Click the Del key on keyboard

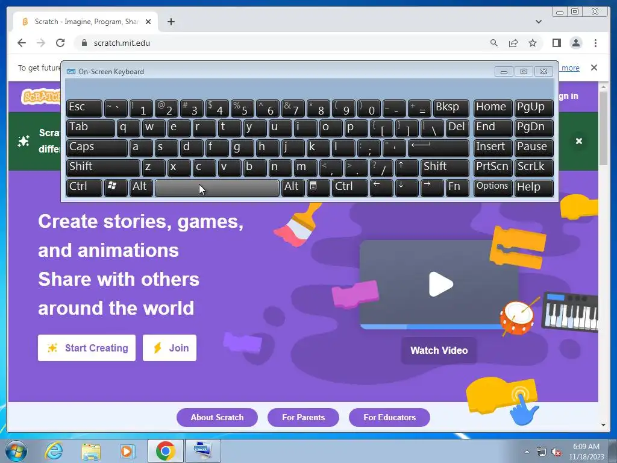click(457, 128)
